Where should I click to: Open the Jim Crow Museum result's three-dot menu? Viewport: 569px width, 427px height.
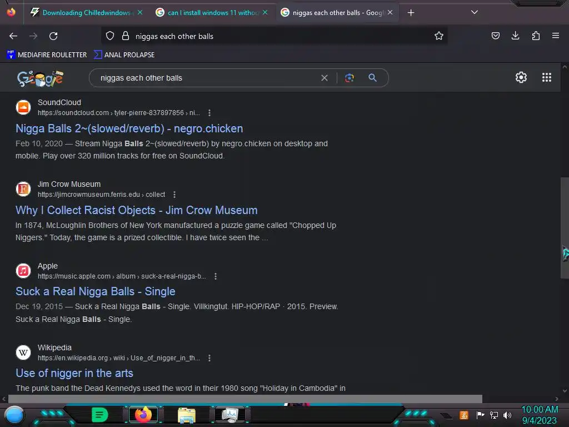click(x=174, y=195)
